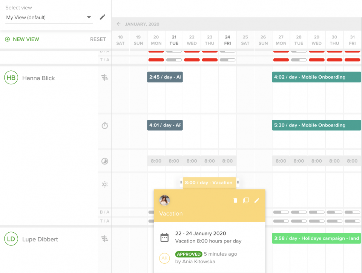Click Hanna Blick's sun time-off icon
362x273 pixels.
tap(105, 184)
